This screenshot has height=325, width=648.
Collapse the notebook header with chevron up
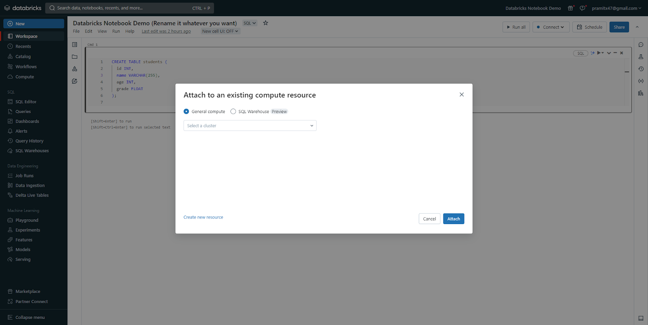click(637, 27)
